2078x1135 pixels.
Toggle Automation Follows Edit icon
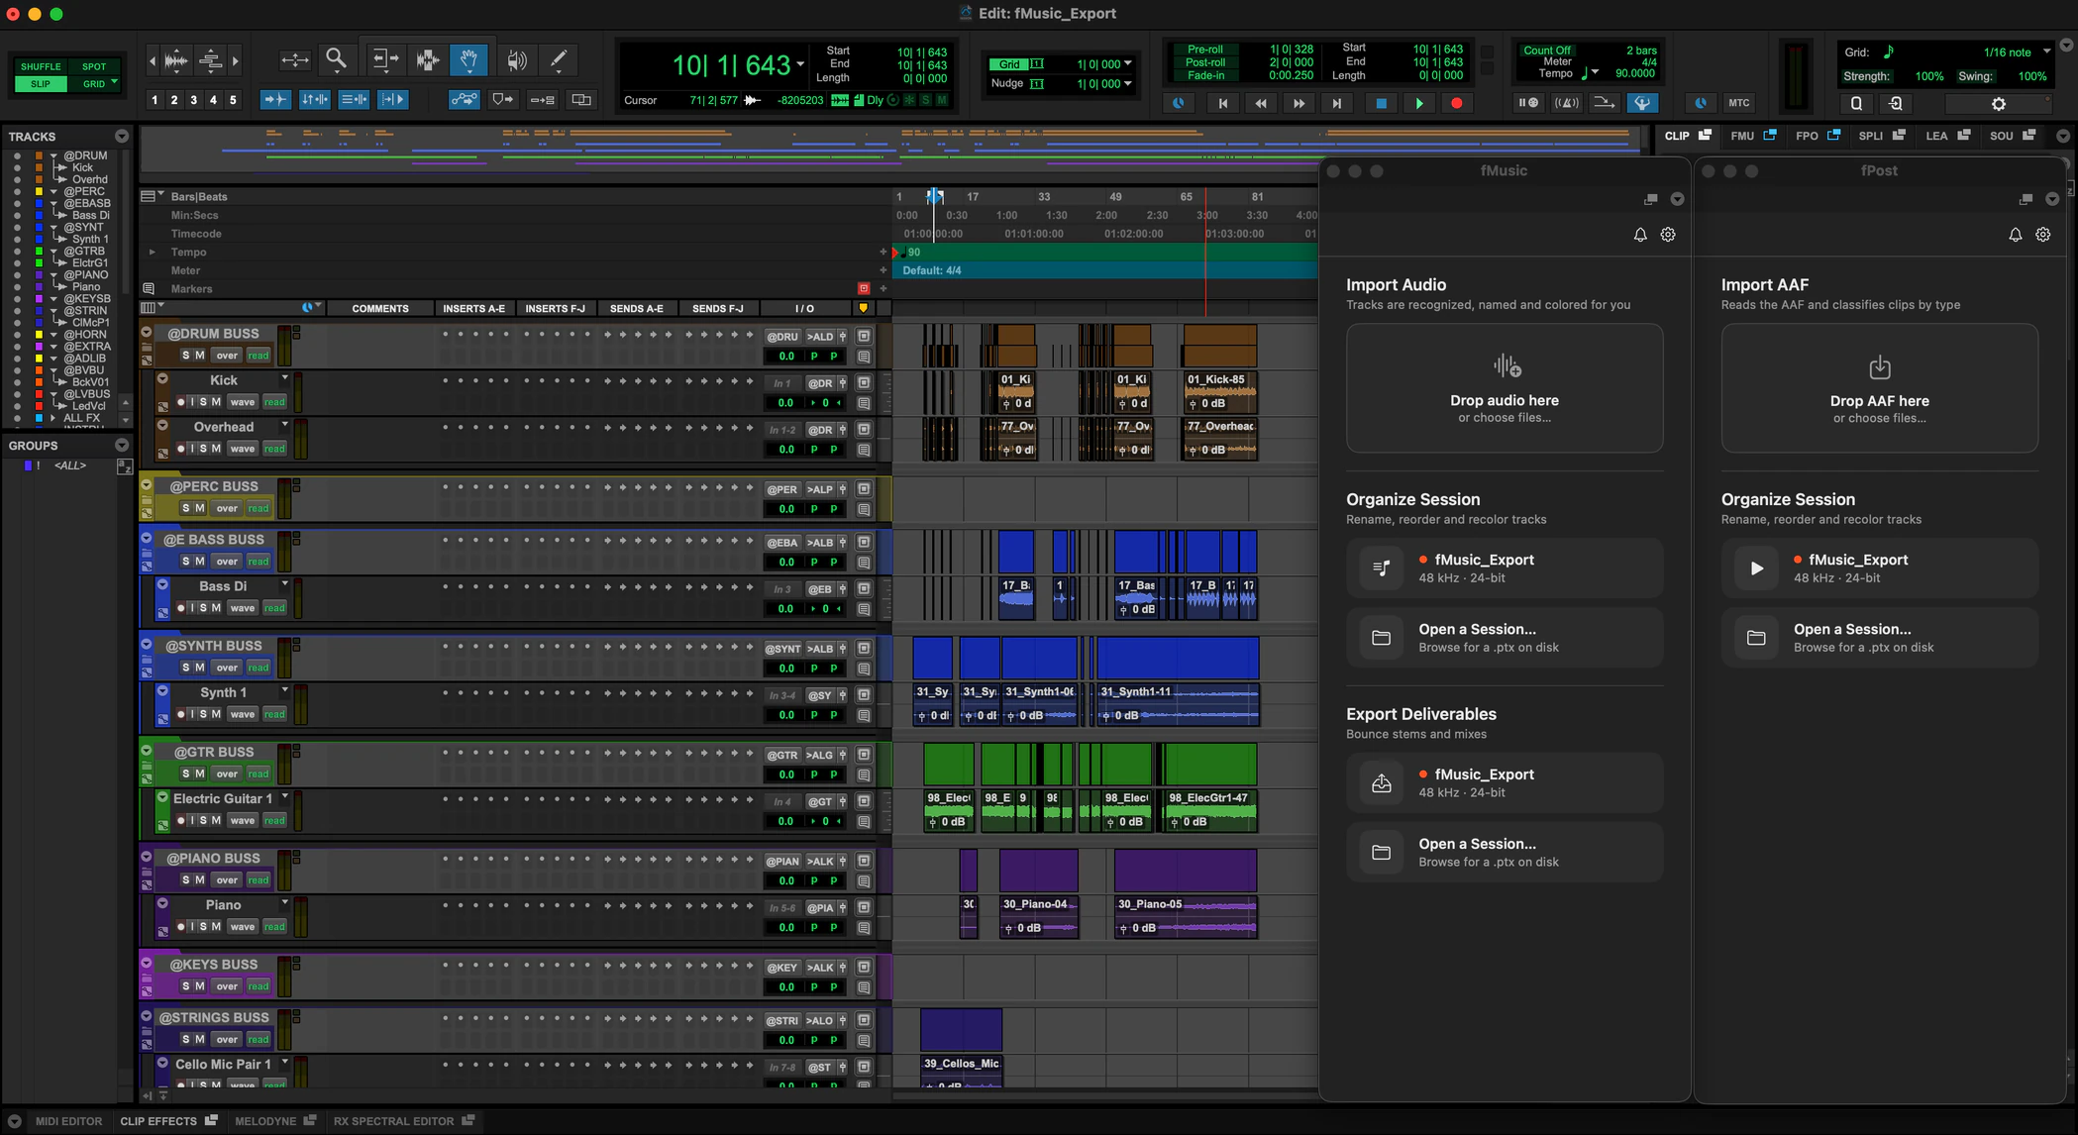(x=464, y=100)
